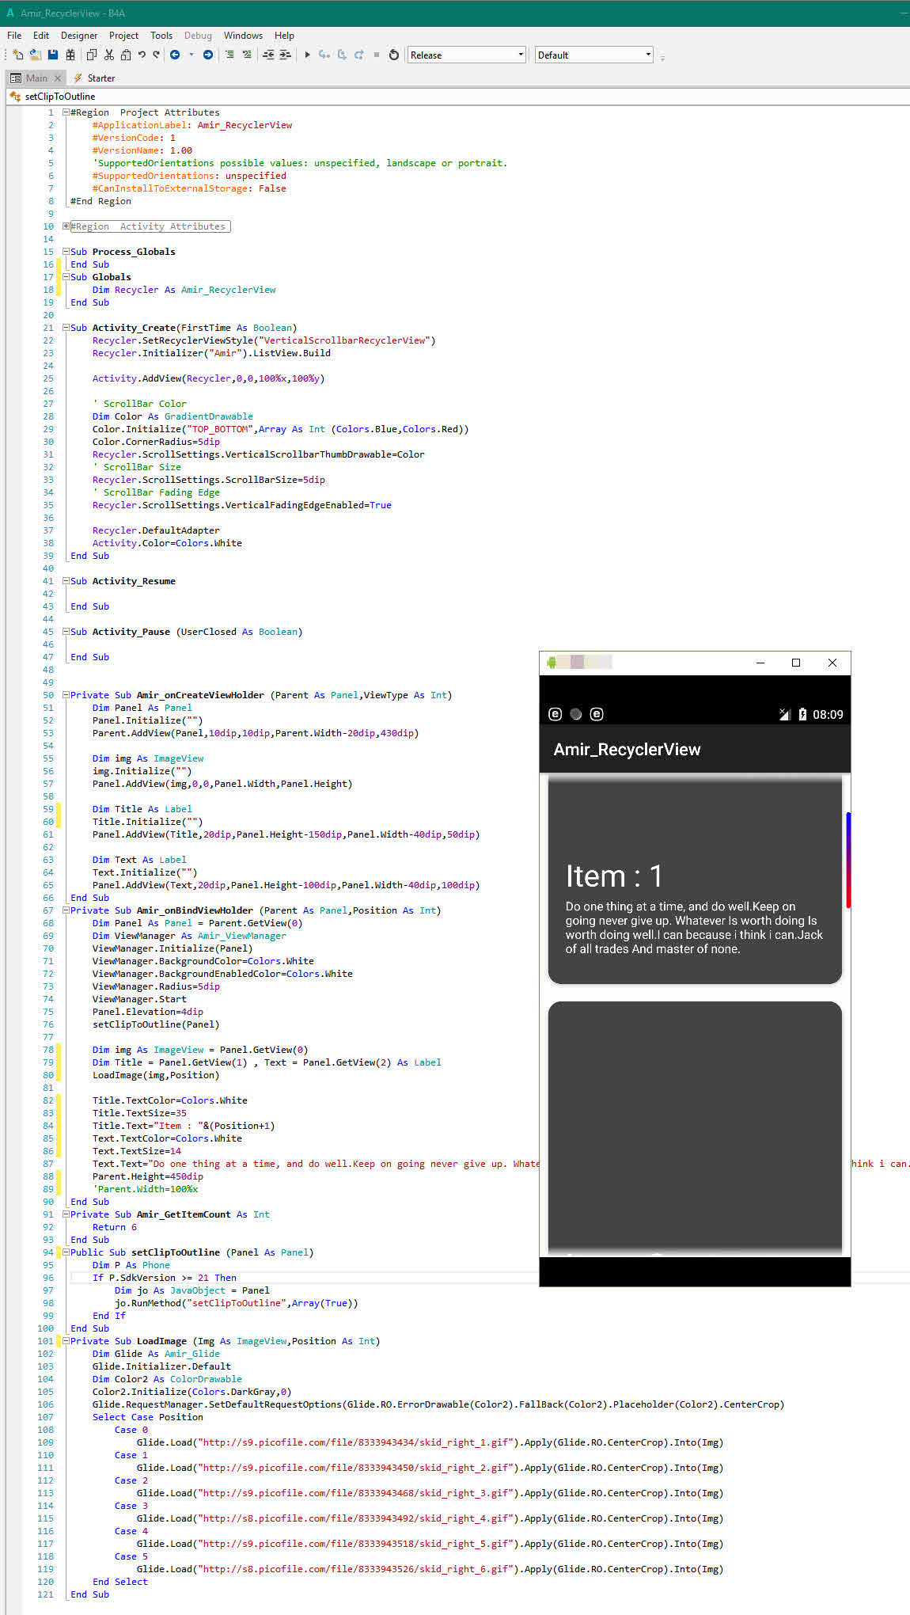
Task: Click Amir_RecyclerView title in emulator action bar
Action: coord(627,750)
